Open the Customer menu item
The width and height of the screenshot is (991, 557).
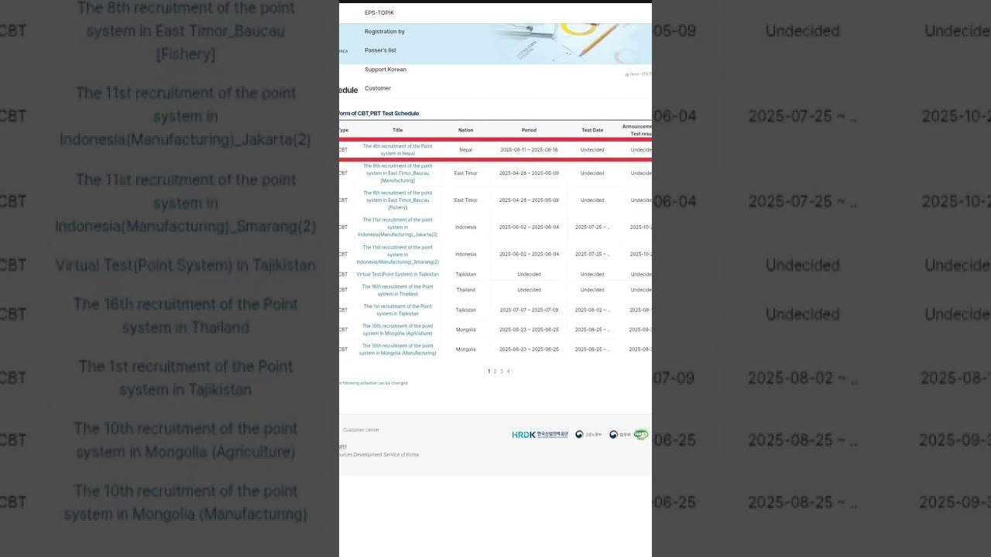click(378, 88)
